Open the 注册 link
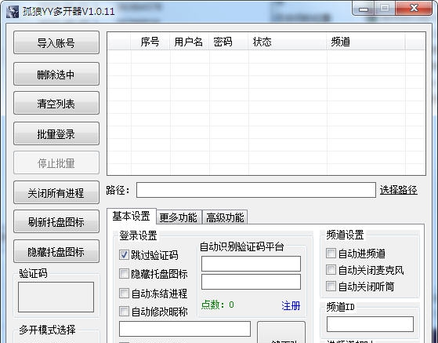The width and height of the screenshot is (438, 343). pos(291,305)
